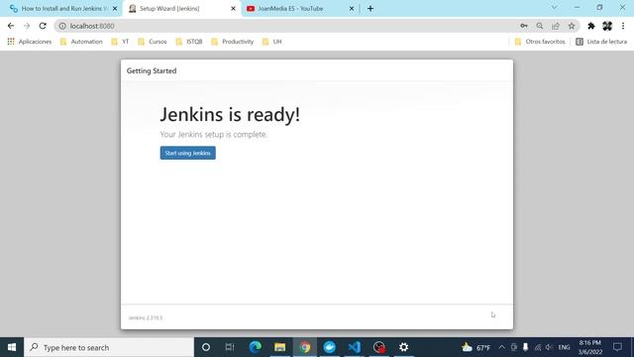Show hidden system tray icons
This screenshot has height=357, width=634.
[502, 347]
